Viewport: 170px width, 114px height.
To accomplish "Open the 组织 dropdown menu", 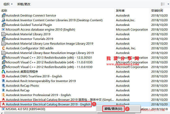I will (x=8, y=4).
